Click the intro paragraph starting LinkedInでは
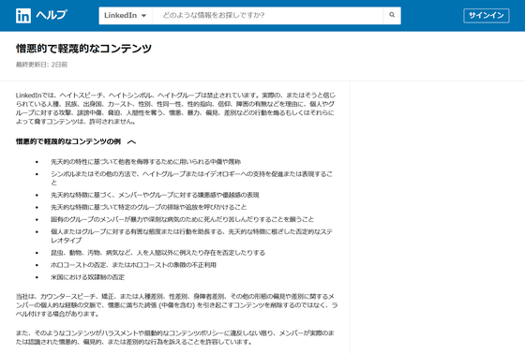 pyautogui.click(x=175, y=108)
